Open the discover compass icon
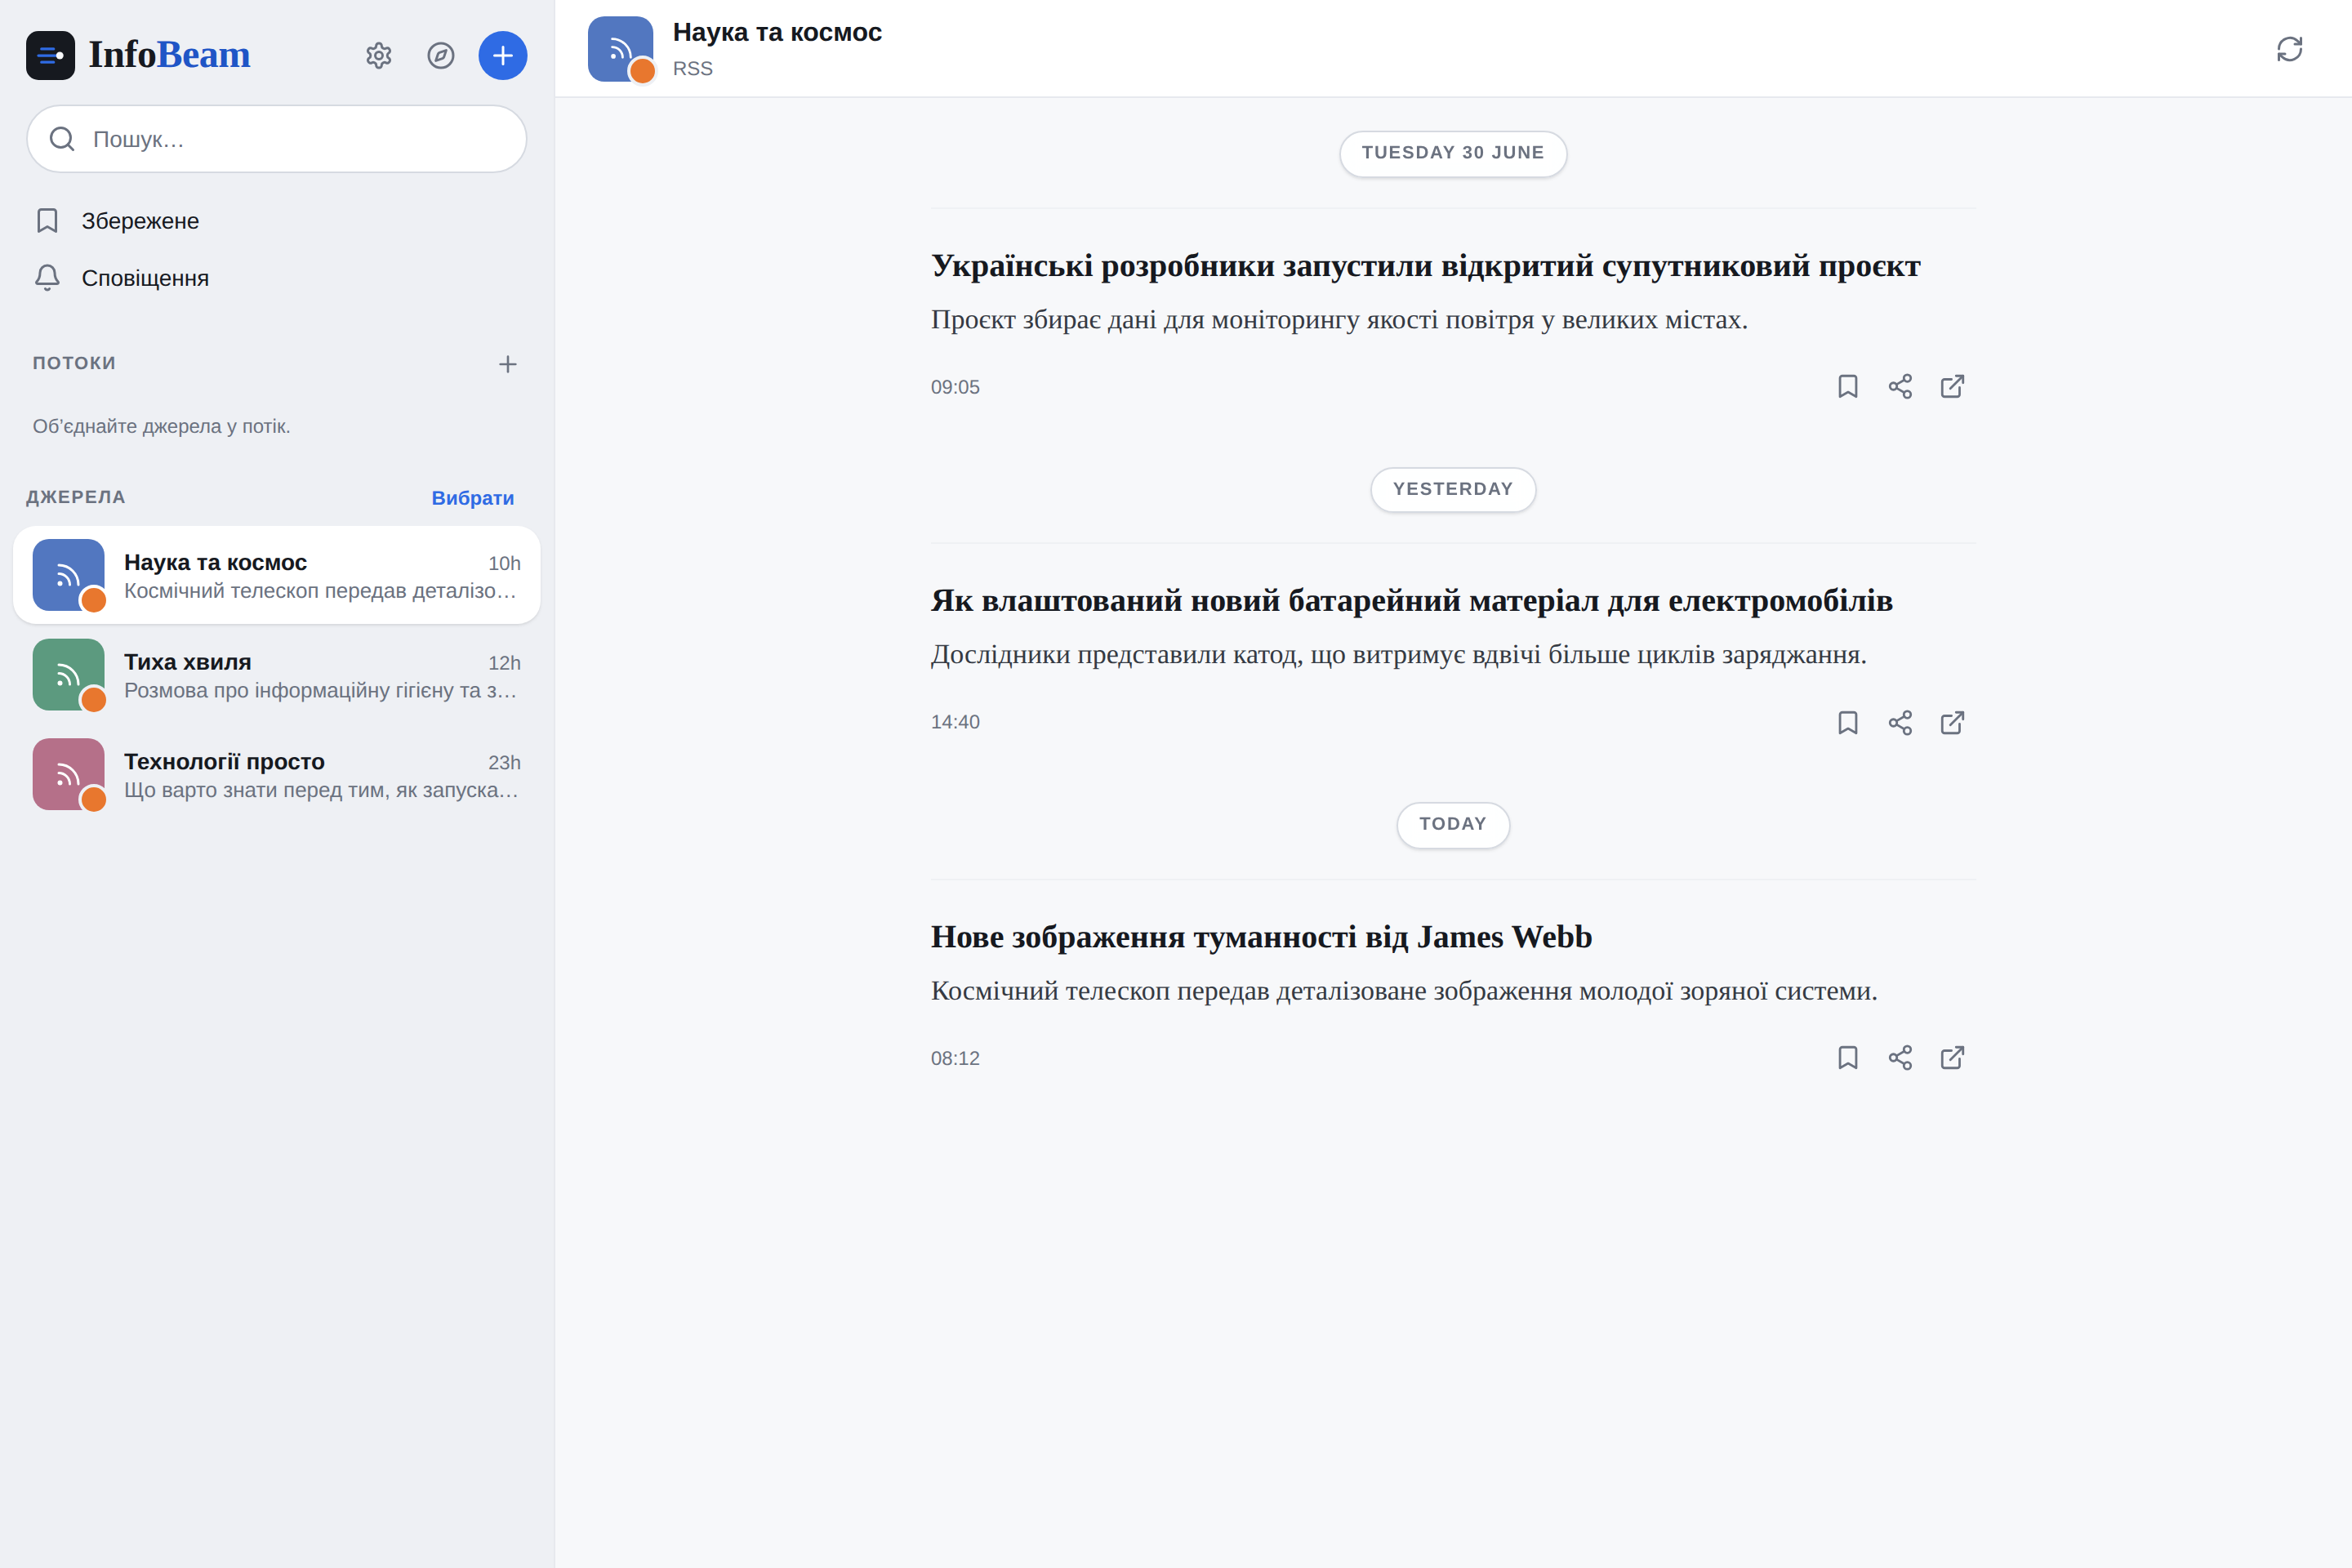This screenshot has height=1568, width=2352. pyautogui.click(x=441, y=55)
